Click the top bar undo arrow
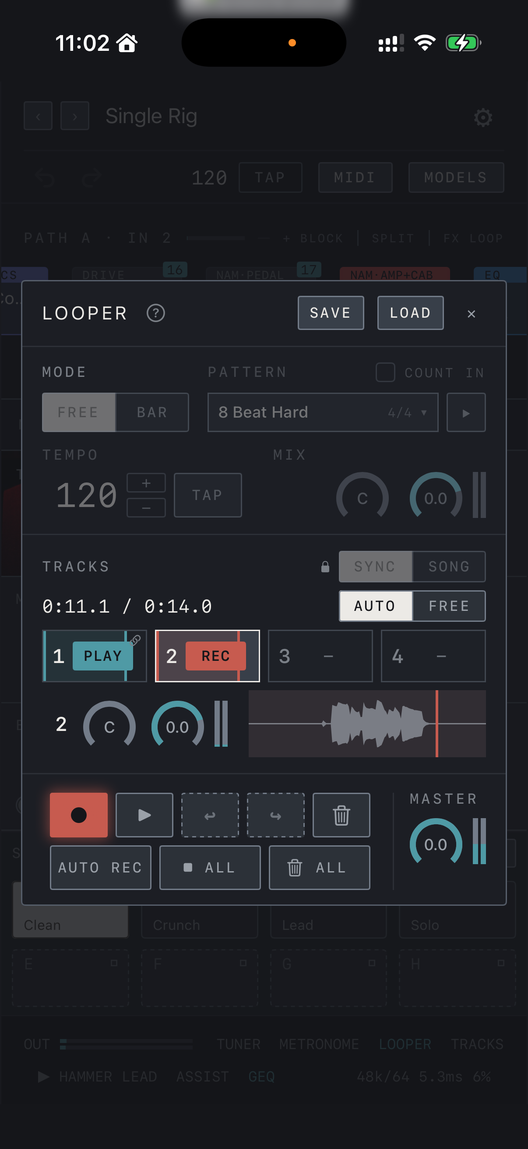Image resolution: width=528 pixels, height=1149 pixels. [45, 177]
